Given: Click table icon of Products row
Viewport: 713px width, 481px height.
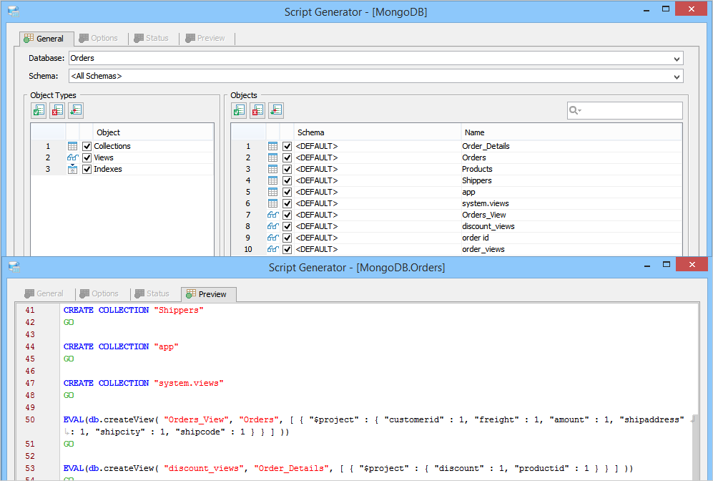Looking at the screenshot, I should pos(273,169).
